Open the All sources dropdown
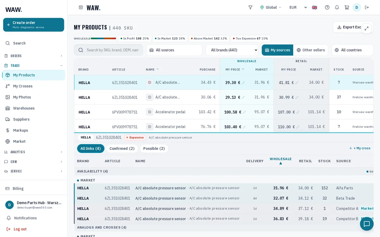 tap(174, 50)
